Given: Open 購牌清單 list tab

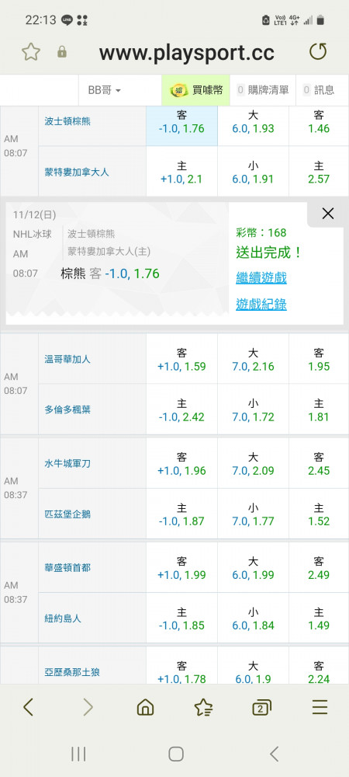Looking at the screenshot, I should (263, 90).
